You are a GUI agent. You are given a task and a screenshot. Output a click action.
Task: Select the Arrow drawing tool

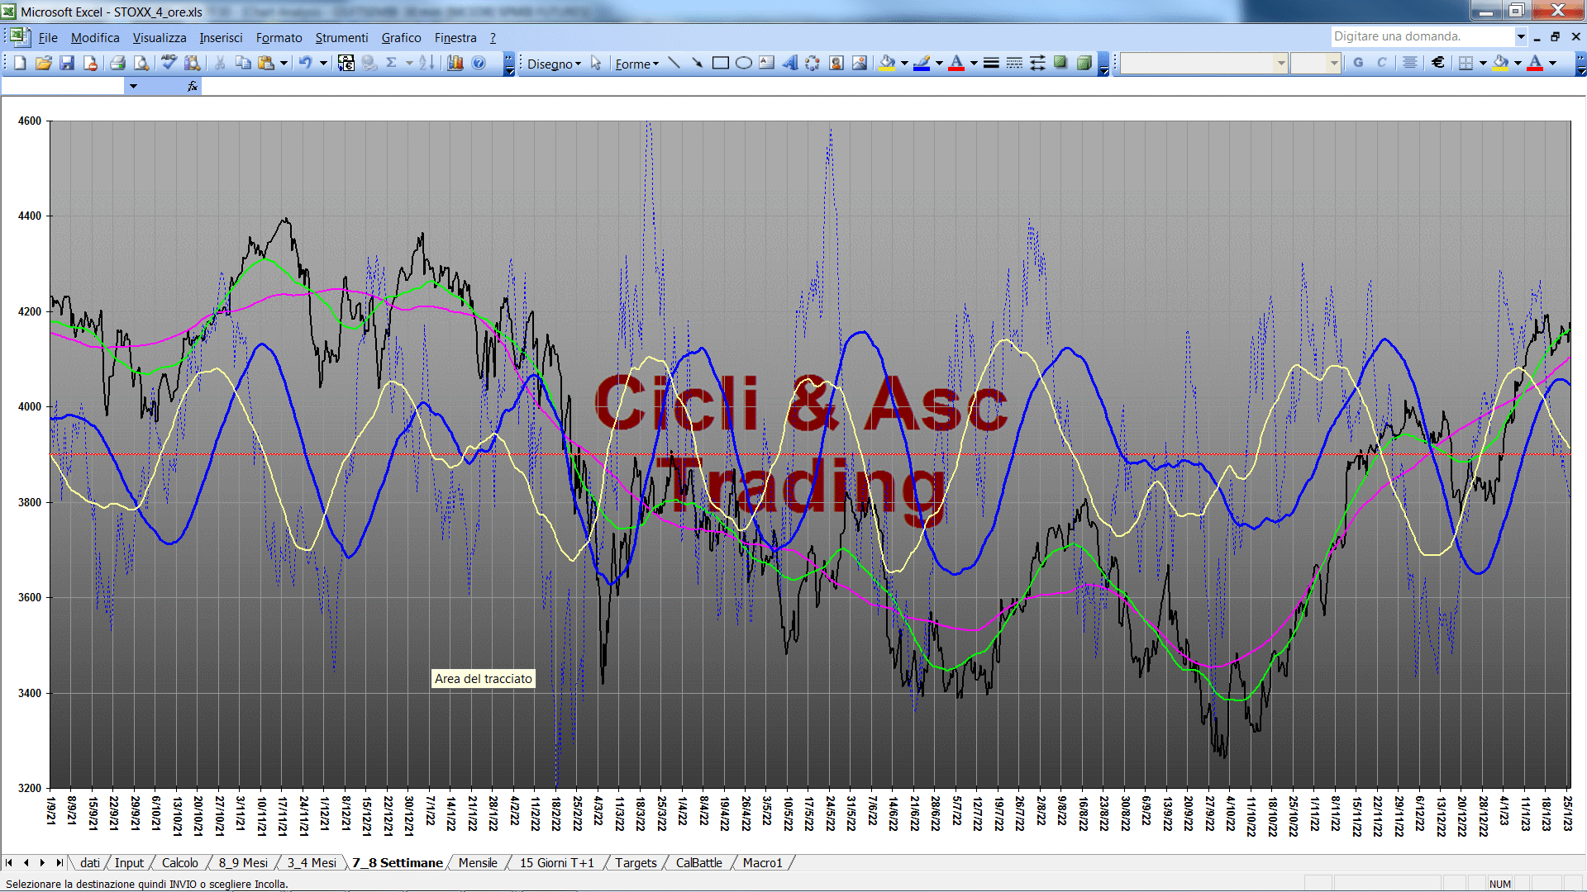(x=697, y=63)
